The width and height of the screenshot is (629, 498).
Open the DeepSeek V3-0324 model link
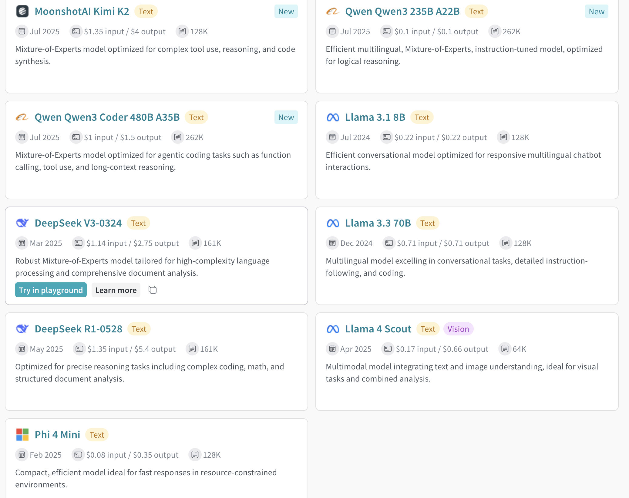point(78,223)
